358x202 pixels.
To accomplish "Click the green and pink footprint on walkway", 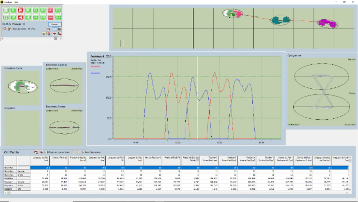I will coord(233,13).
